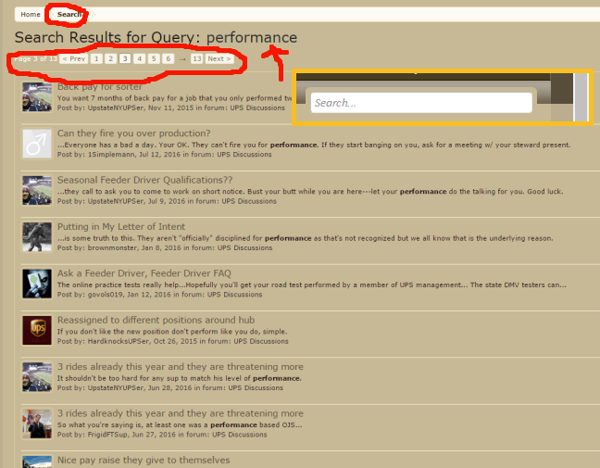Jump to results page 2

[110, 58]
